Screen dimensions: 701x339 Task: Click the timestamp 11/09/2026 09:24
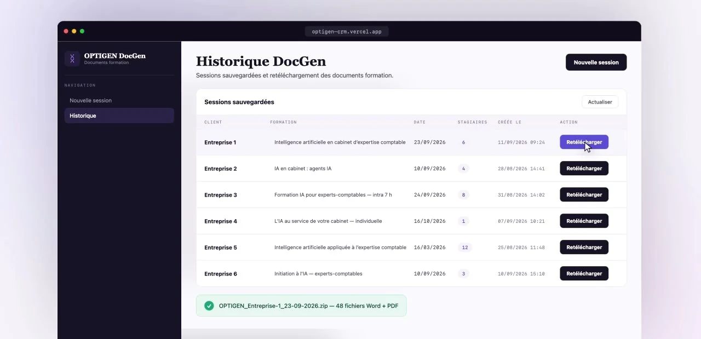point(521,142)
